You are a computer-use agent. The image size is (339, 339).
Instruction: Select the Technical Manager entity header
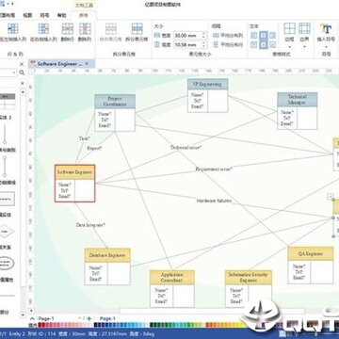click(297, 100)
